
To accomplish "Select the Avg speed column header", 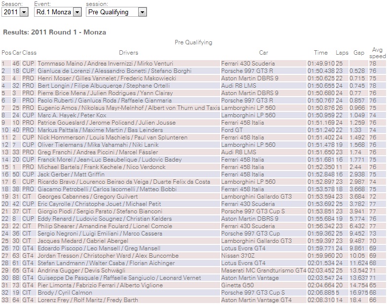I will tap(378, 53).
